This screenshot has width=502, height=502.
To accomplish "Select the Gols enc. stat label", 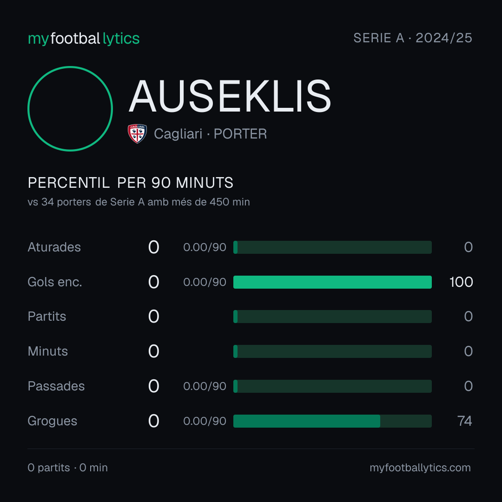I will [55, 282].
